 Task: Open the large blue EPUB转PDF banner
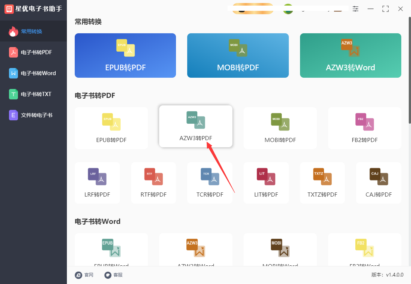click(x=125, y=55)
